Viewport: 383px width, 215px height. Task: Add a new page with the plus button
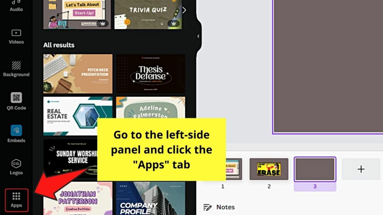[x=361, y=169]
